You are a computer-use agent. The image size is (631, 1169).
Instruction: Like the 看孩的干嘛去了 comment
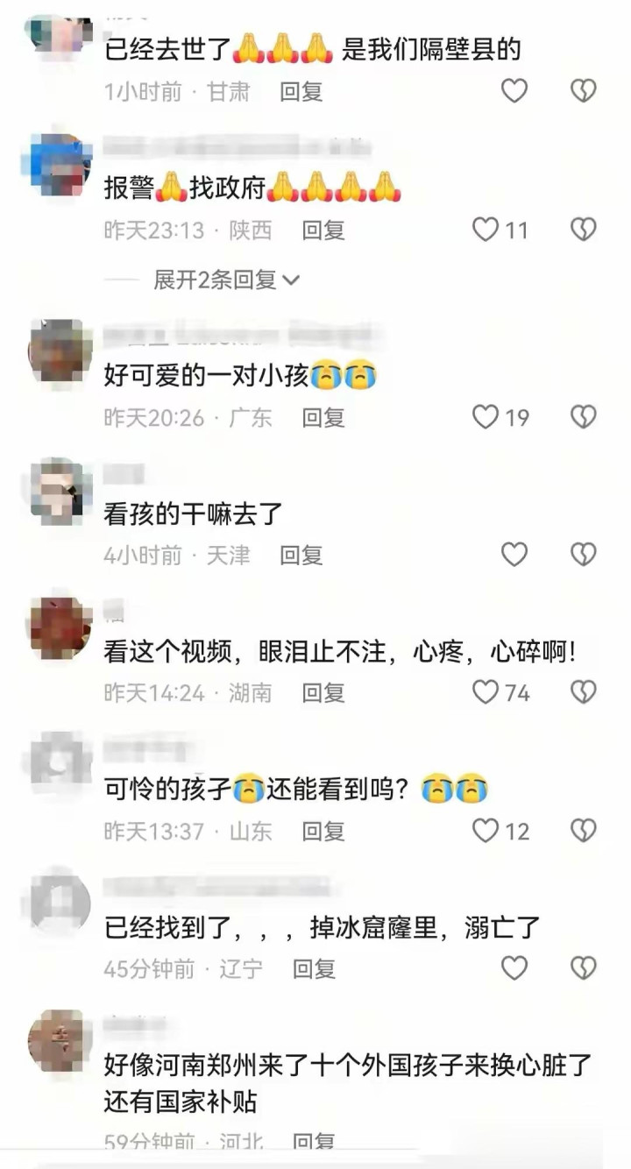tap(514, 554)
